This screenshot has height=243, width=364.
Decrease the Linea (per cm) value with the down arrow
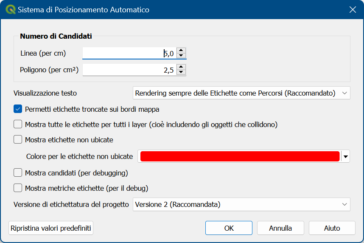(x=181, y=56)
